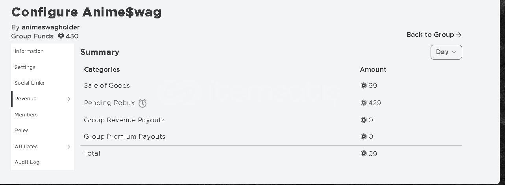Viewport: 505px width, 185px height.
Task: Open the Information section
Action: (29, 51)
